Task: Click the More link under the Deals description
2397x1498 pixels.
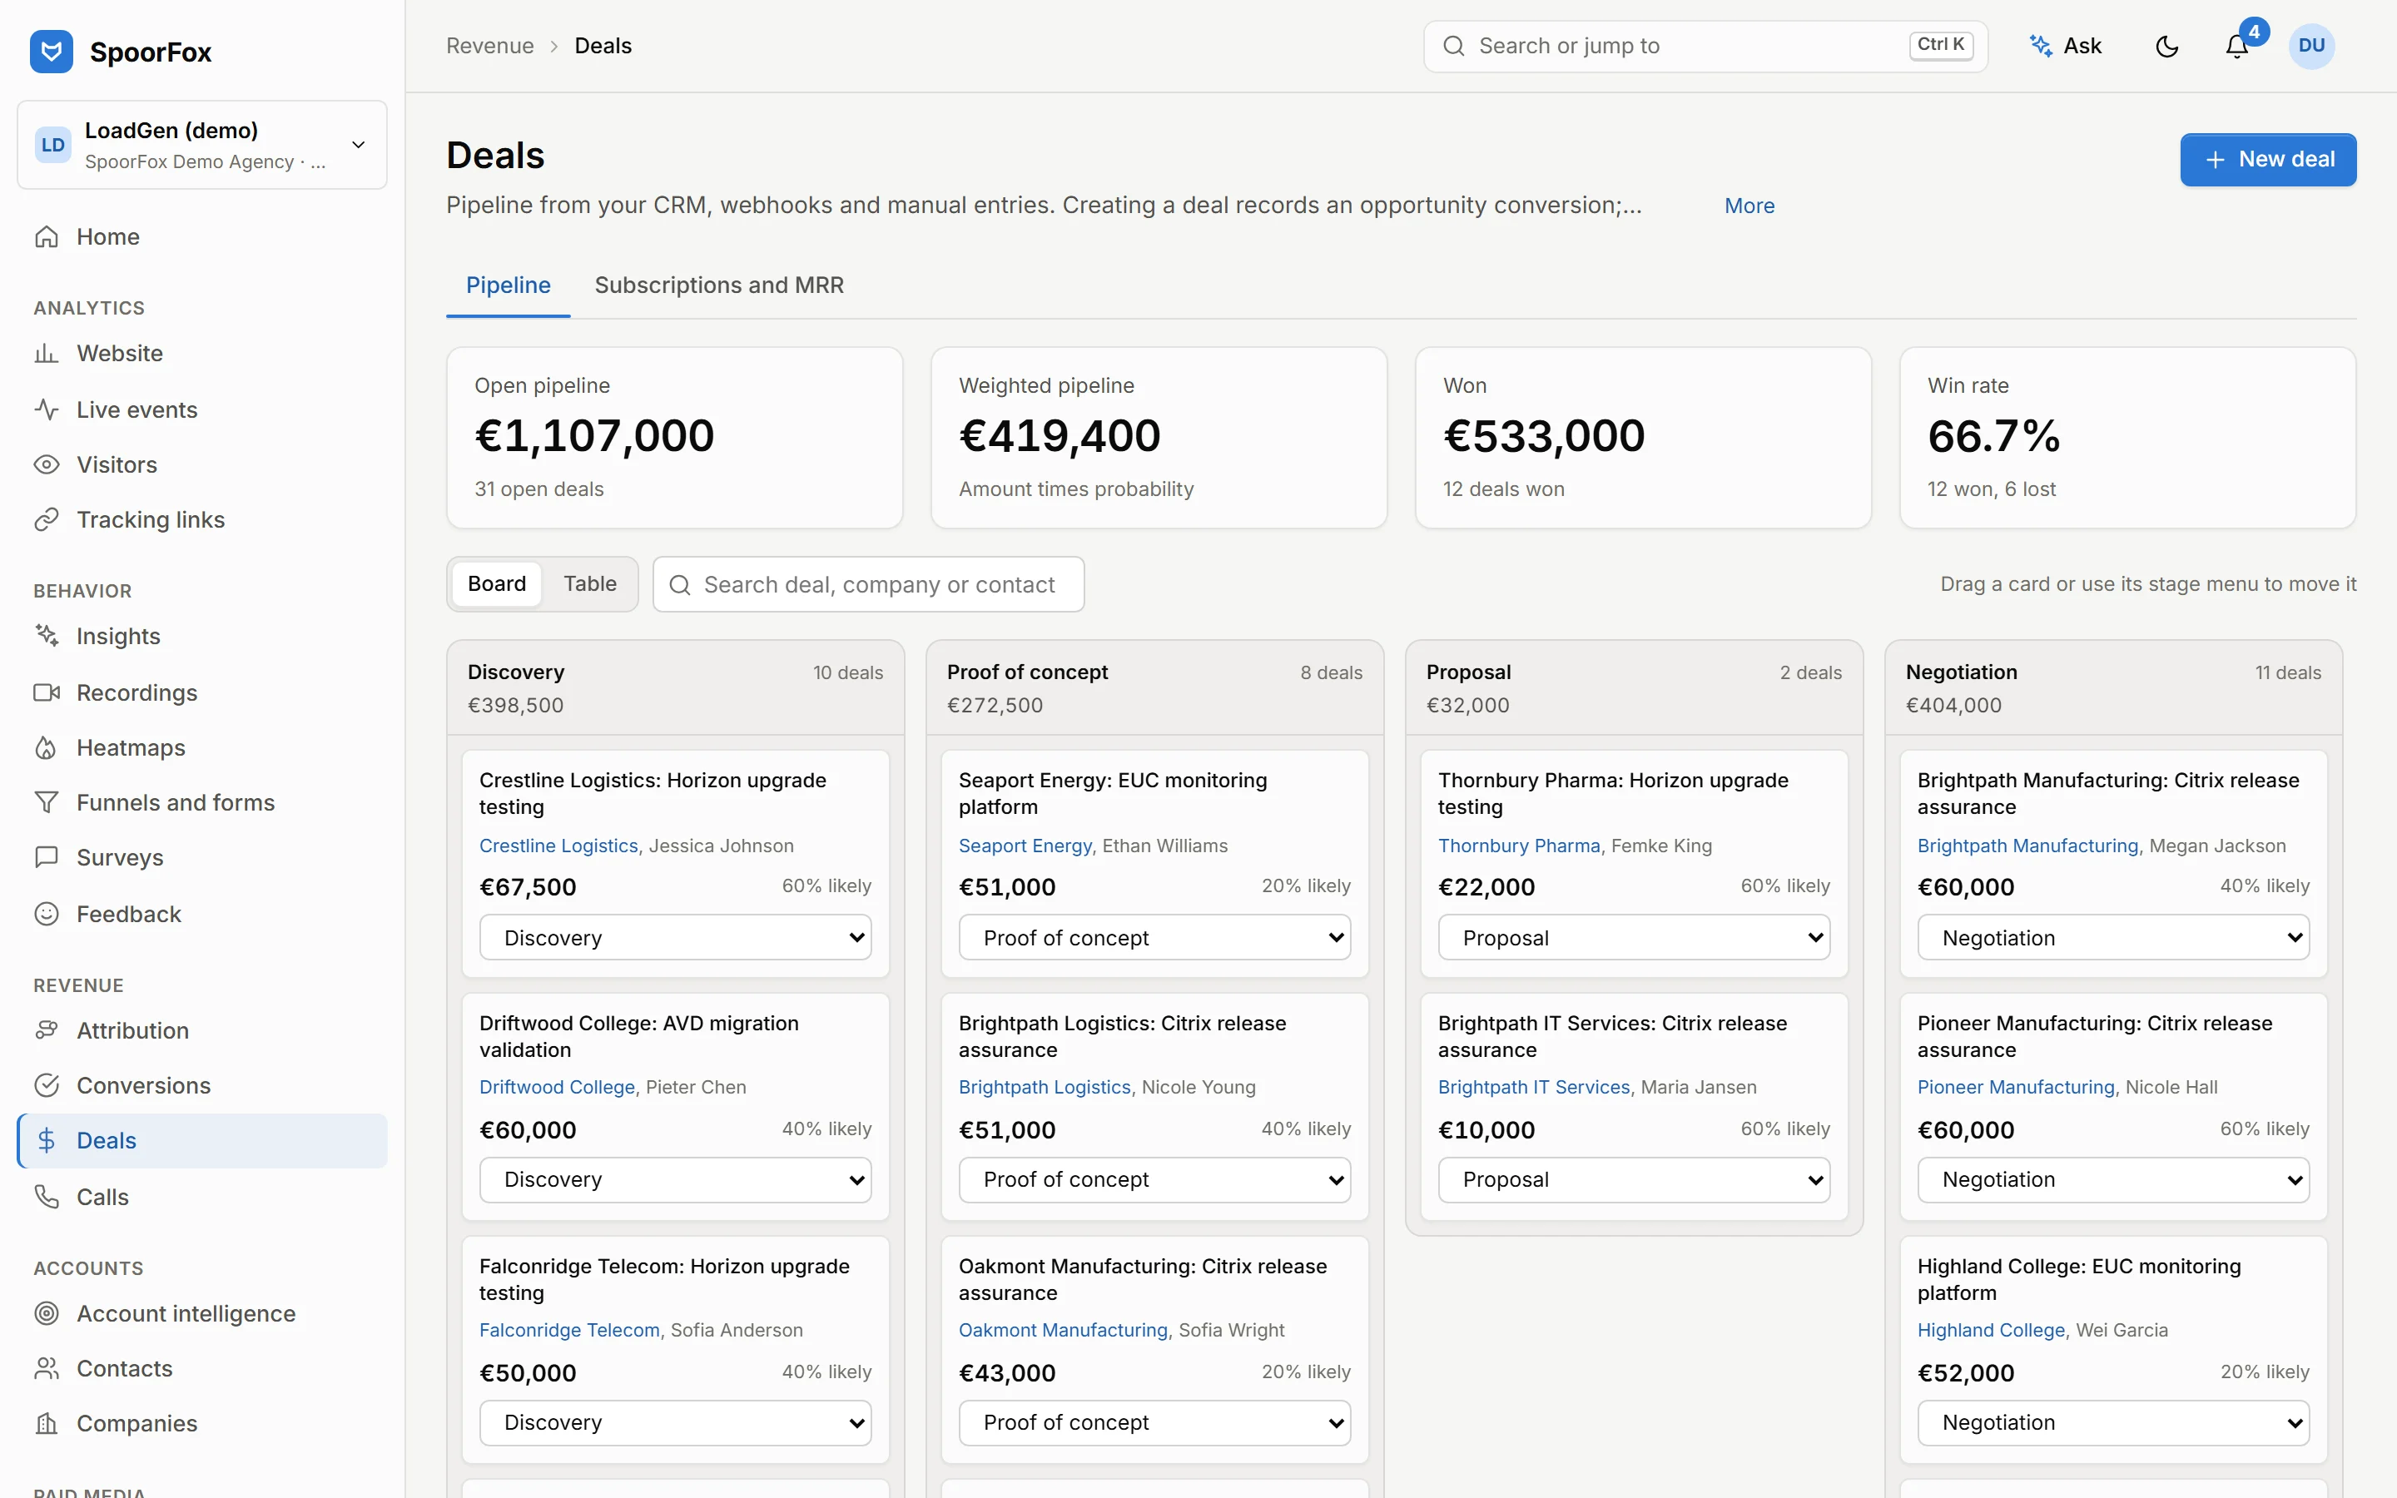Action: pyautogui.click(x=1749, y=206)
